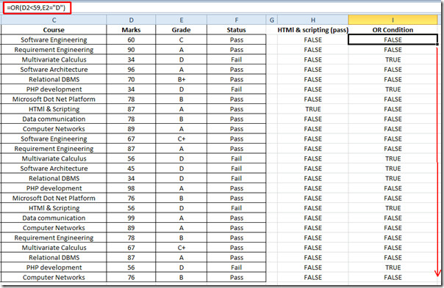
Task: Click the HTMl & scripting (pass) header cell
Action: coord(313,30)
